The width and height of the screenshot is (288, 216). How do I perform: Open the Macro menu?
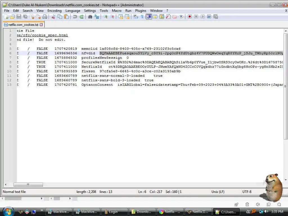pyautogui.click(x=117, y=11)
